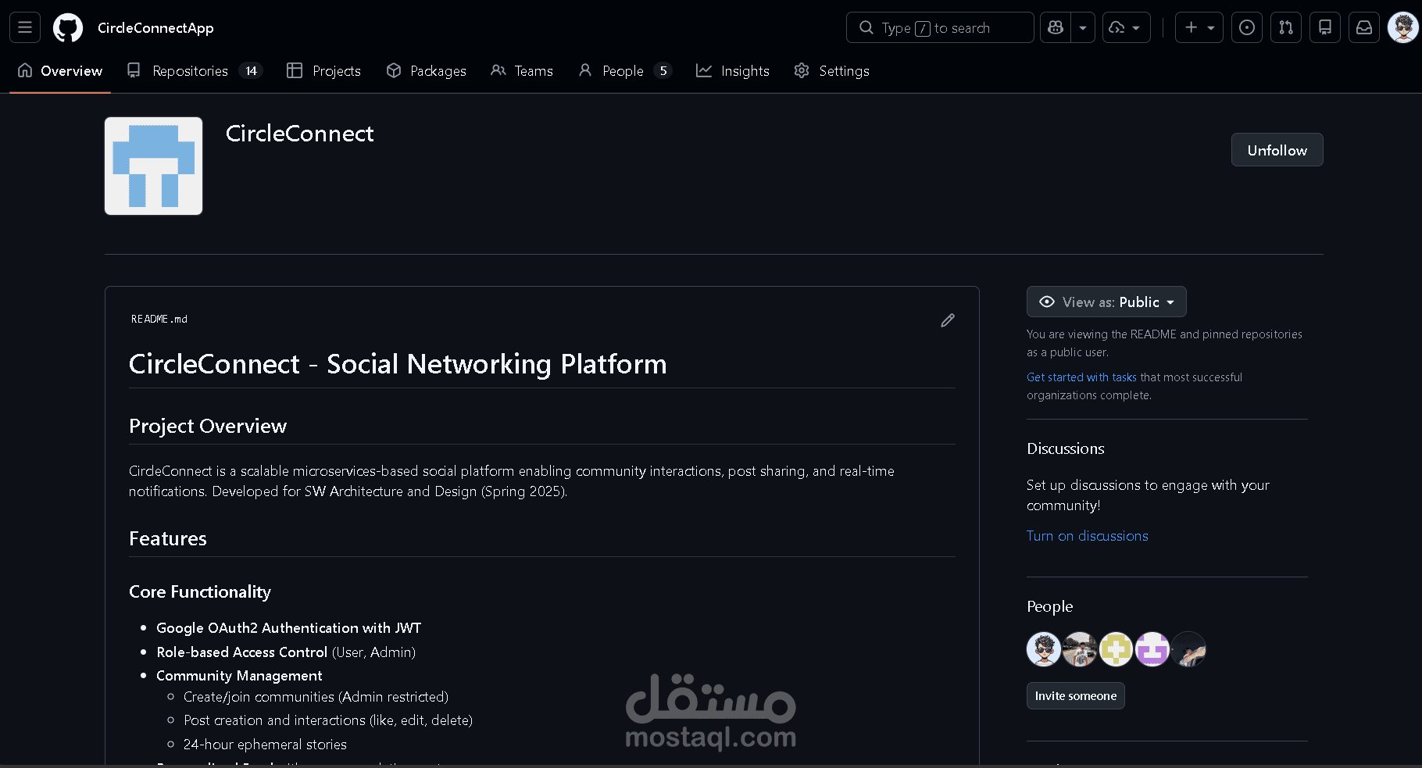Open the purple identicon member avatar
This screenshot has height=768, width=1422.
point(1152,649)
